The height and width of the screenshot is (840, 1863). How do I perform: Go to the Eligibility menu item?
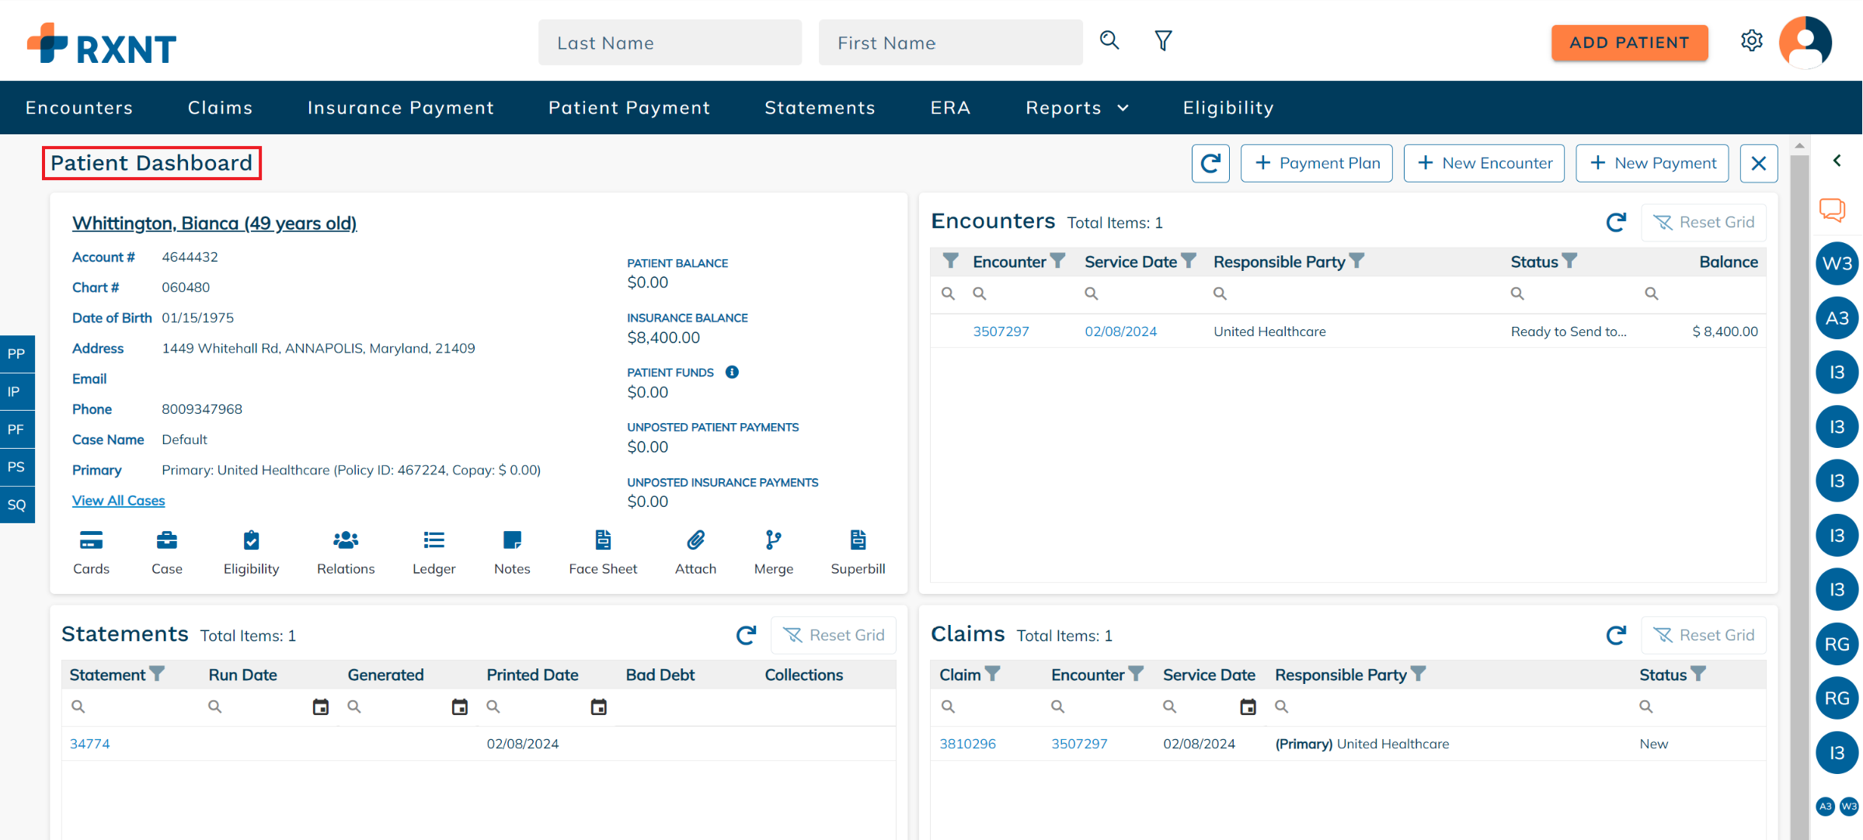click(x=1227, y=108)
